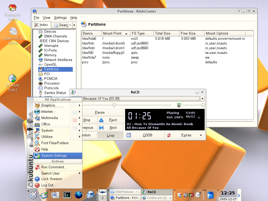Screen dimensions: 268x201
Task: Sort by the Total Size column header
Action: [x=166, y=33]
